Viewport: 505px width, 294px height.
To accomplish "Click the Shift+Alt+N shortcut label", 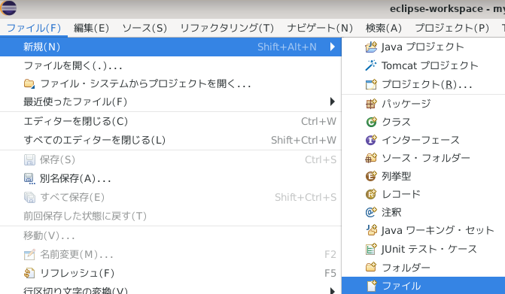I will 287,47.
